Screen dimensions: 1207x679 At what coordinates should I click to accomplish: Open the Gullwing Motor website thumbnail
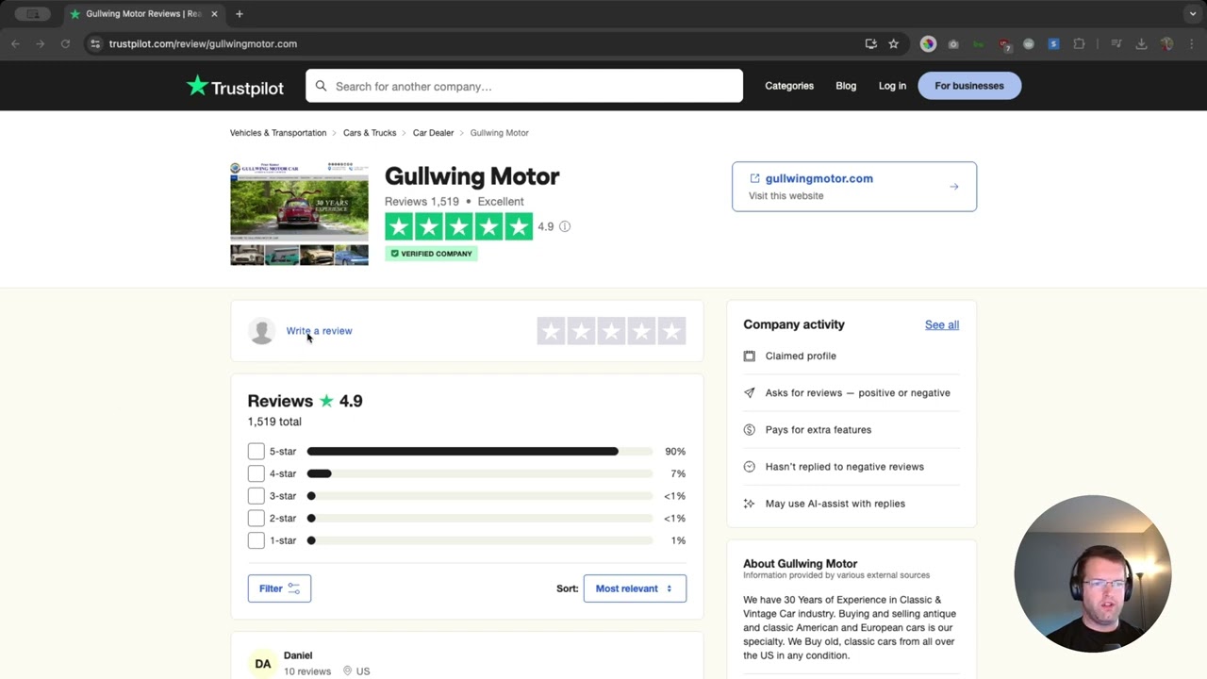coord(299,213)
